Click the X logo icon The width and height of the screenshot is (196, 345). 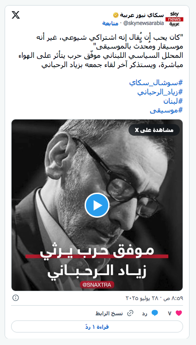16,15
